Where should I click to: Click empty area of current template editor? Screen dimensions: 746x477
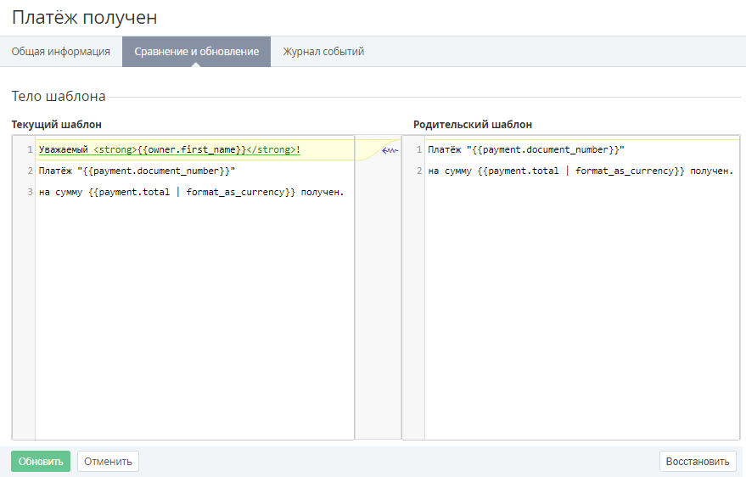194,323
